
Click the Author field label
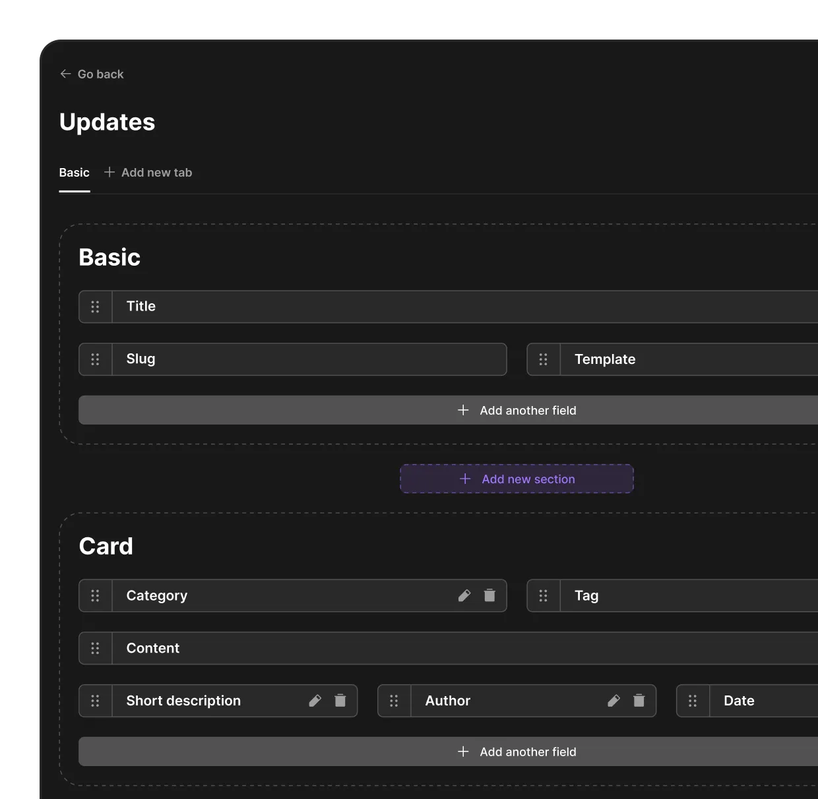(x=448, y=701)
